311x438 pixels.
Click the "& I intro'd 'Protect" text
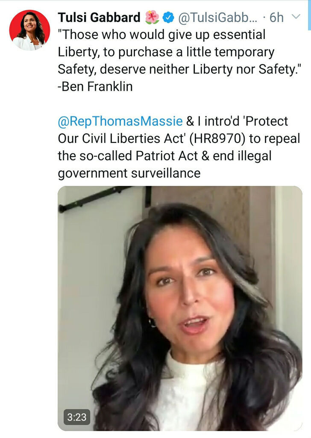(237, 121)
